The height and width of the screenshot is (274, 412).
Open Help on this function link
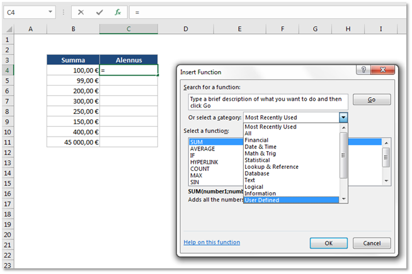(x=212, y=242)
